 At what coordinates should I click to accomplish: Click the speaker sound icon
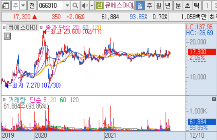(85, 6)
